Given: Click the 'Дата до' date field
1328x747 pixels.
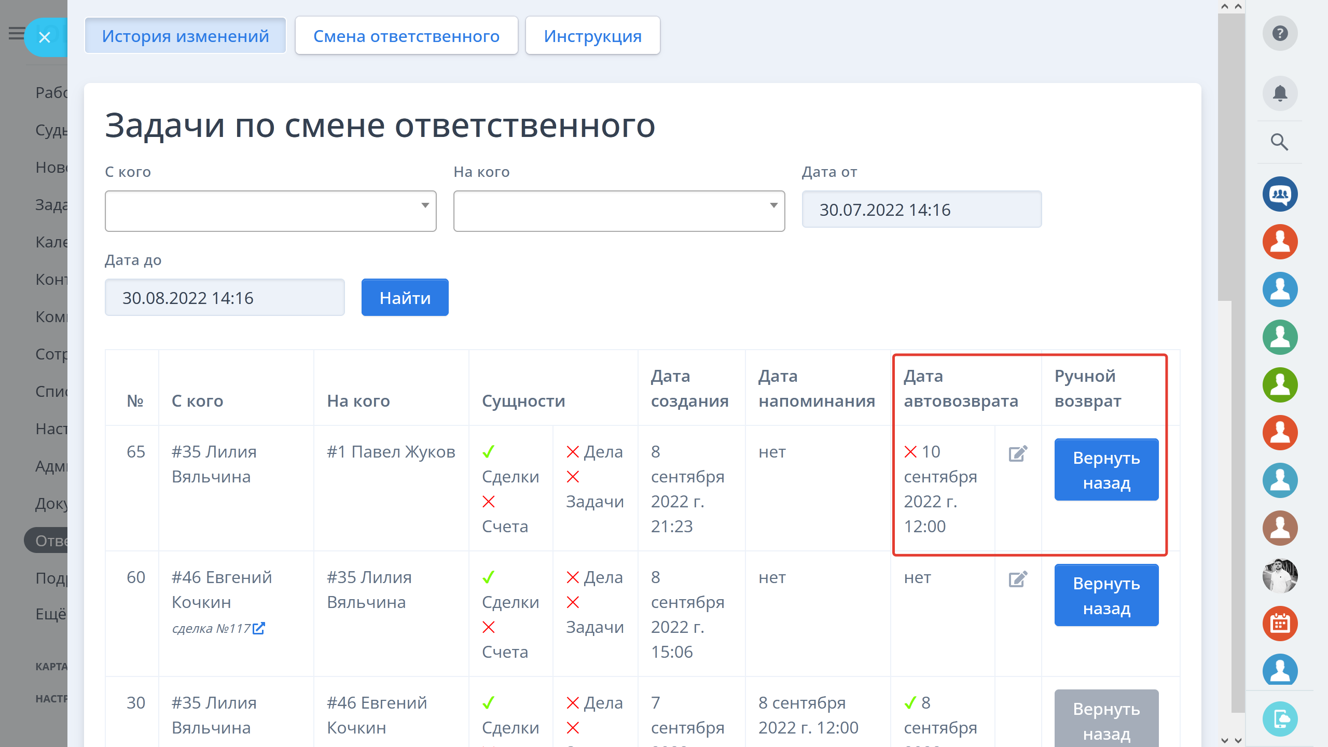Looking at the screenshot, I should coord(225,298).
